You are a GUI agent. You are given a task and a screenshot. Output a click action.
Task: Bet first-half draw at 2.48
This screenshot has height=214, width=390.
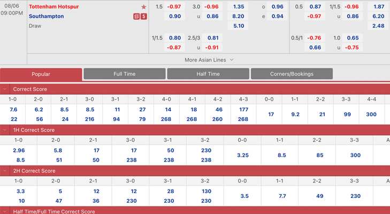tap(378, 26)
